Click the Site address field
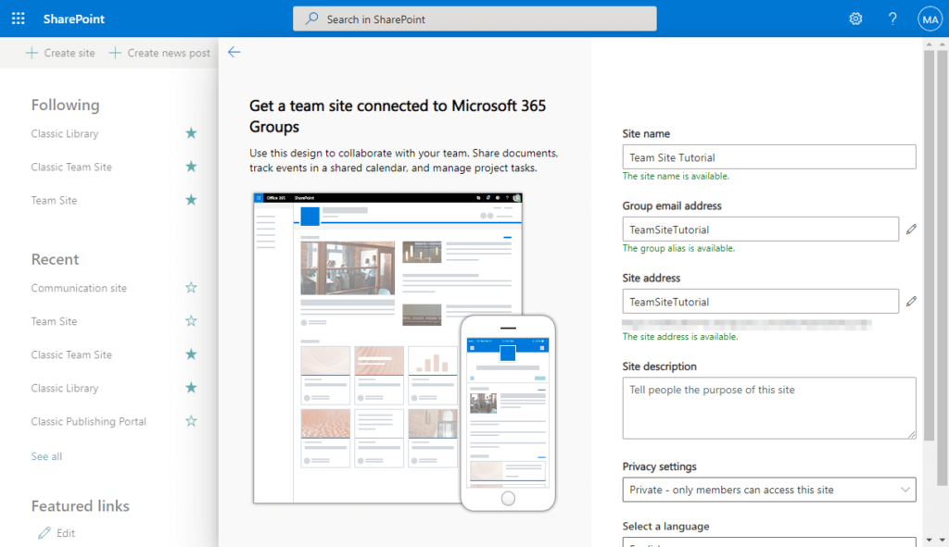Viewport: 949px width, 547px height. coord(760,301)
